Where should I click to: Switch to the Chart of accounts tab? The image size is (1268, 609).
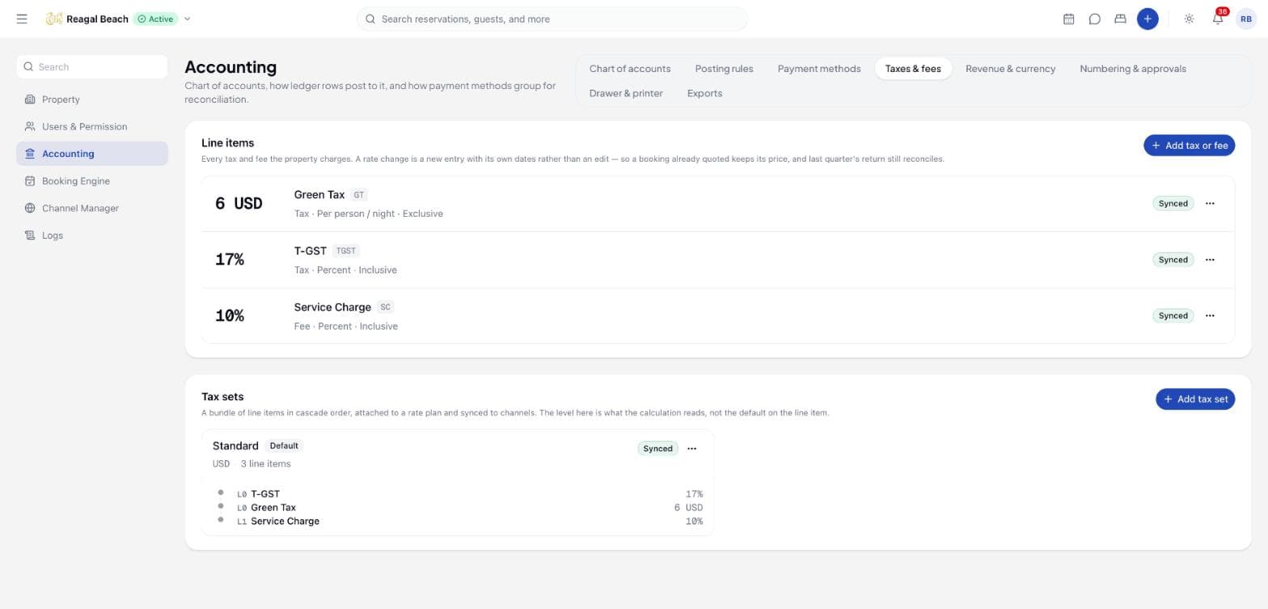[630, 69]
